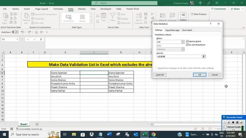
Task: Open the Outline group
Action: 183,17
